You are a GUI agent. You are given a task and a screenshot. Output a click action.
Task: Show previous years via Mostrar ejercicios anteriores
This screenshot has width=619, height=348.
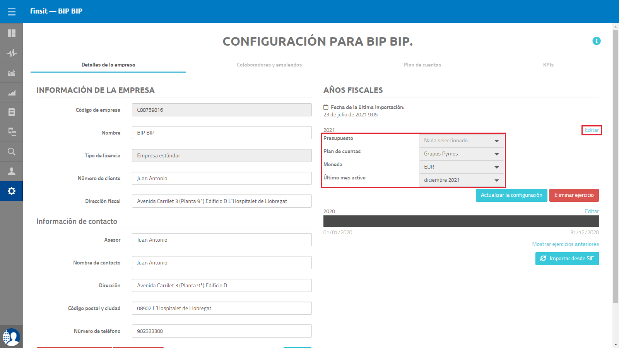pyautogui.click(x=565, y=244)
